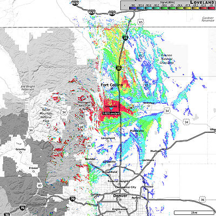Click the Fort Collins city label

pos(112,85)
